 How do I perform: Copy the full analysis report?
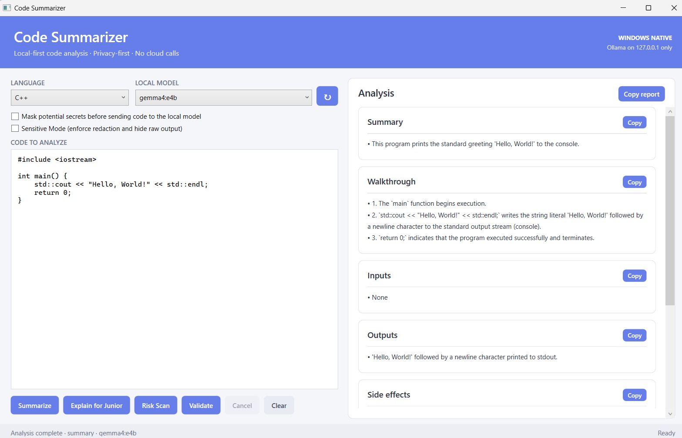[x=642, y=94]
